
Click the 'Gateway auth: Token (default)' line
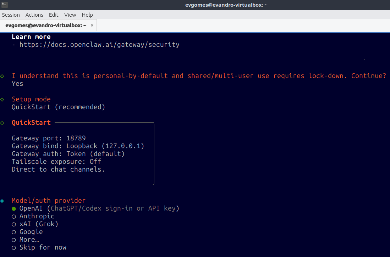[x=68, y=154]
